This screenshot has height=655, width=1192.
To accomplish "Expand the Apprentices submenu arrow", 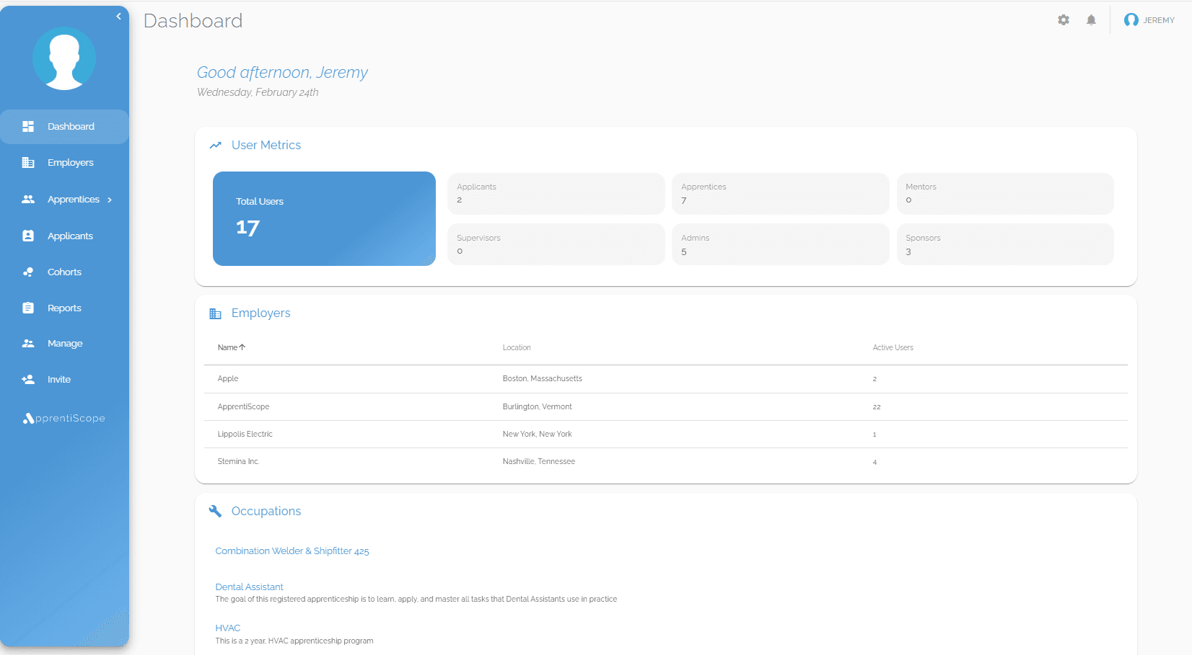I will (x=110, y=200).
